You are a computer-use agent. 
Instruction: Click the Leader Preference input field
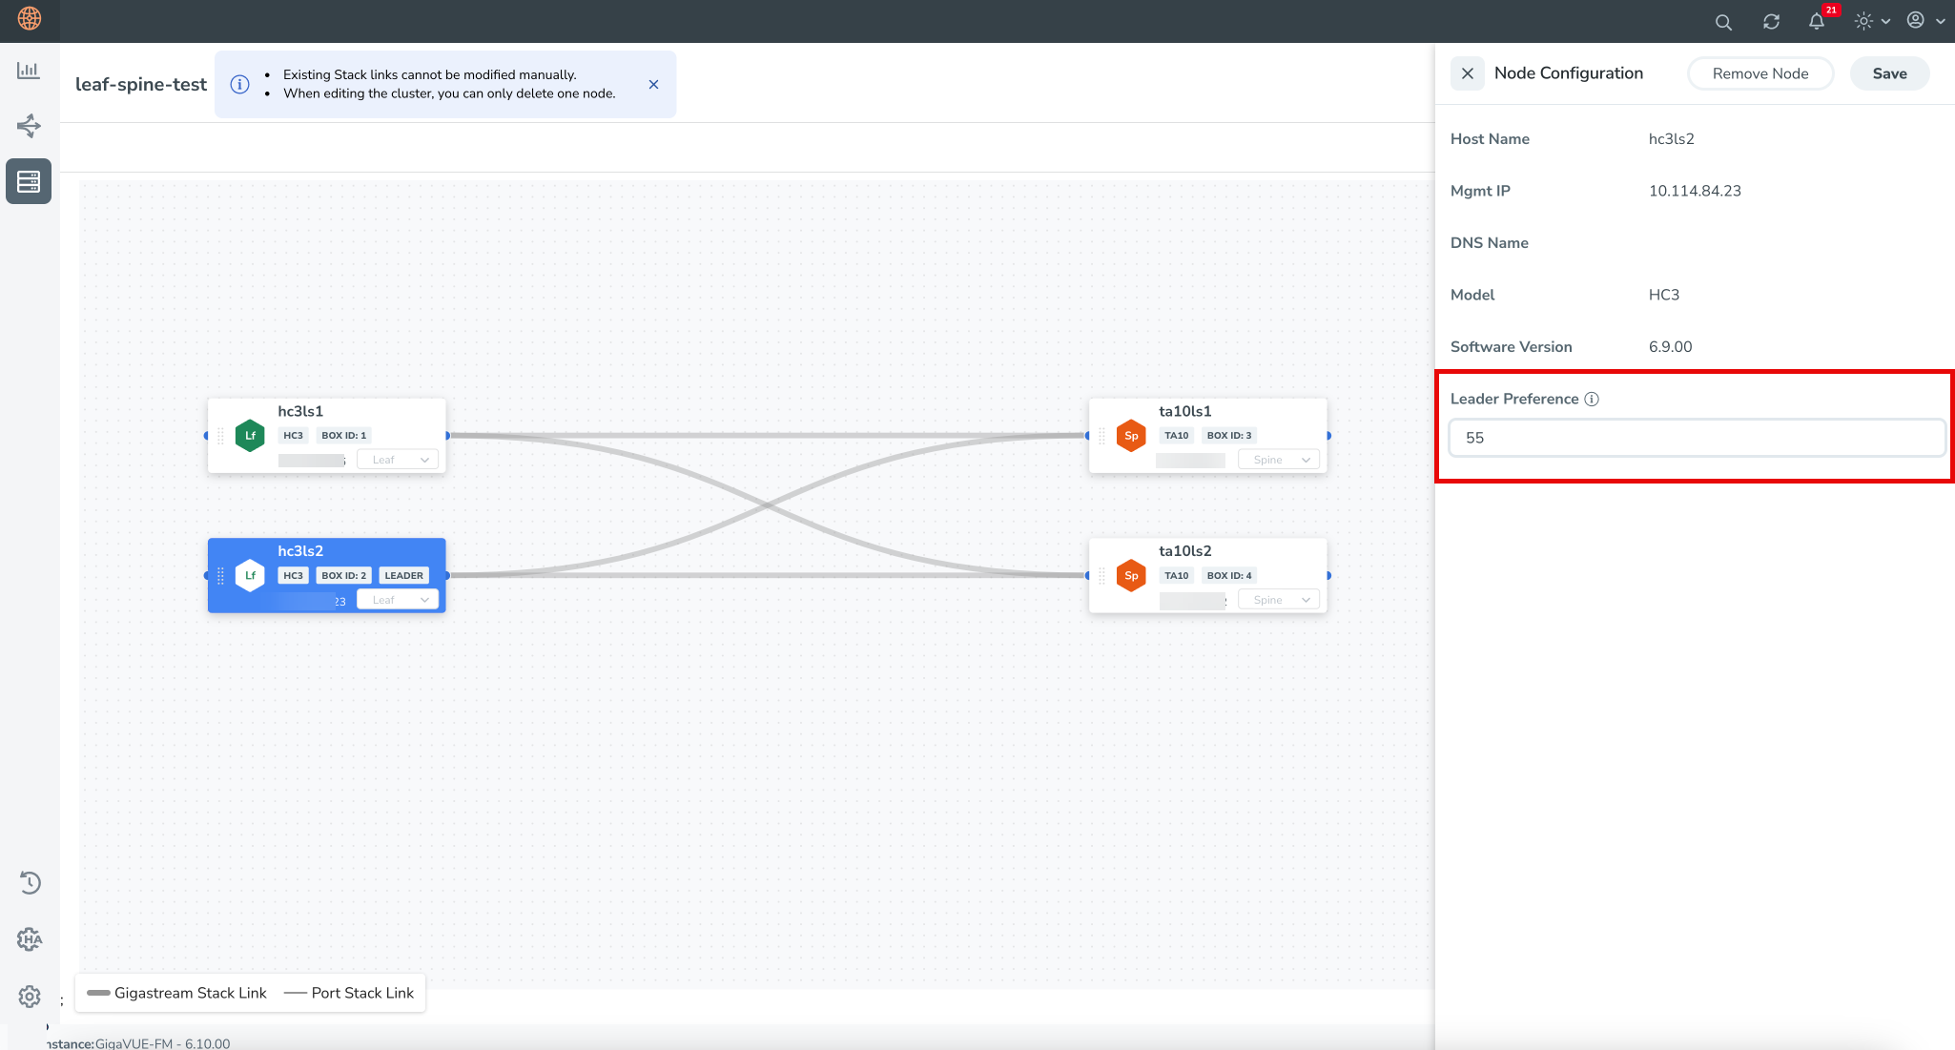pyautogui.click(x=1696, y=438)
